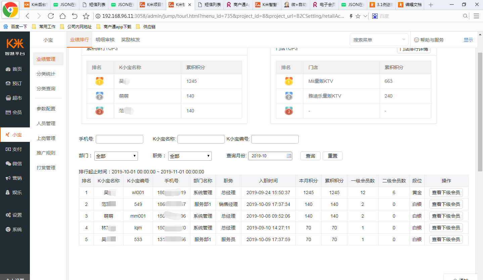The image size is (483, 280).
Task: Focus the K小宝编号 input field
Action: pos(275,139)
